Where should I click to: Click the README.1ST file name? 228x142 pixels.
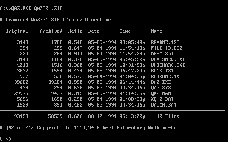tap(165, 42)
